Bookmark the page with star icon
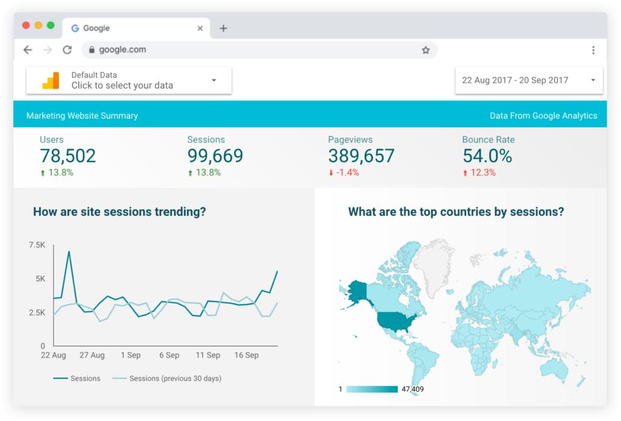Screen dimensions: 621x421 (426, 50)
